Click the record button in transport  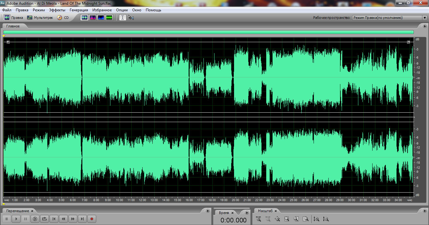click(x=92, y=219)
